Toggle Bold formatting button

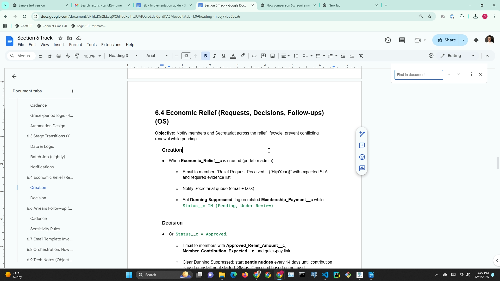[x=205, y=56]
